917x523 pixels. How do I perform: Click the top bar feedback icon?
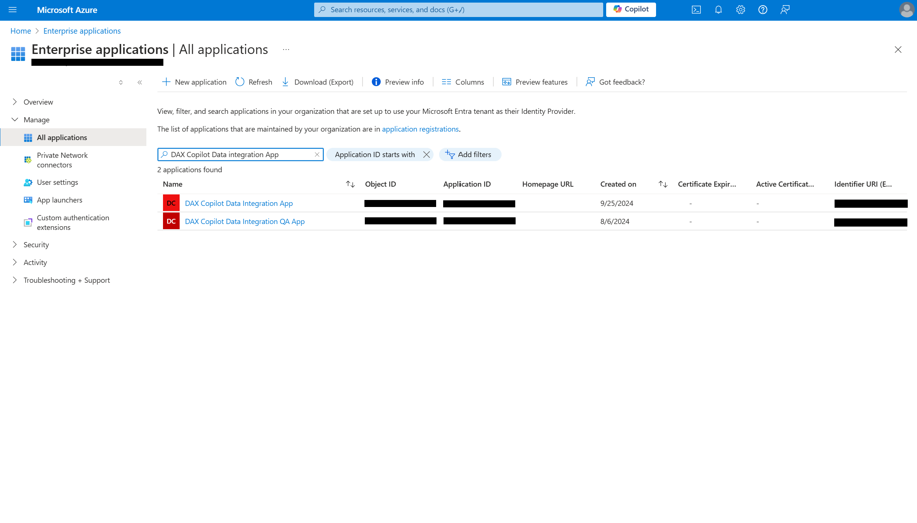[785, 10]
